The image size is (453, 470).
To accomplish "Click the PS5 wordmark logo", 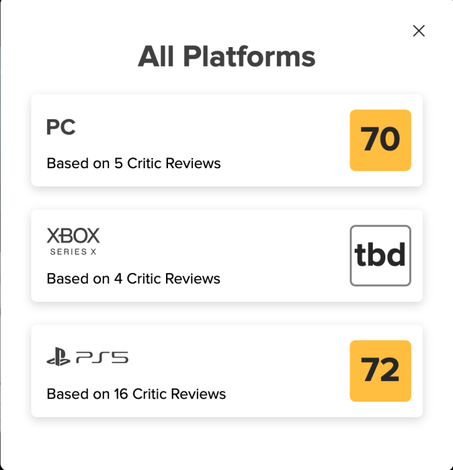I will 102,358.
